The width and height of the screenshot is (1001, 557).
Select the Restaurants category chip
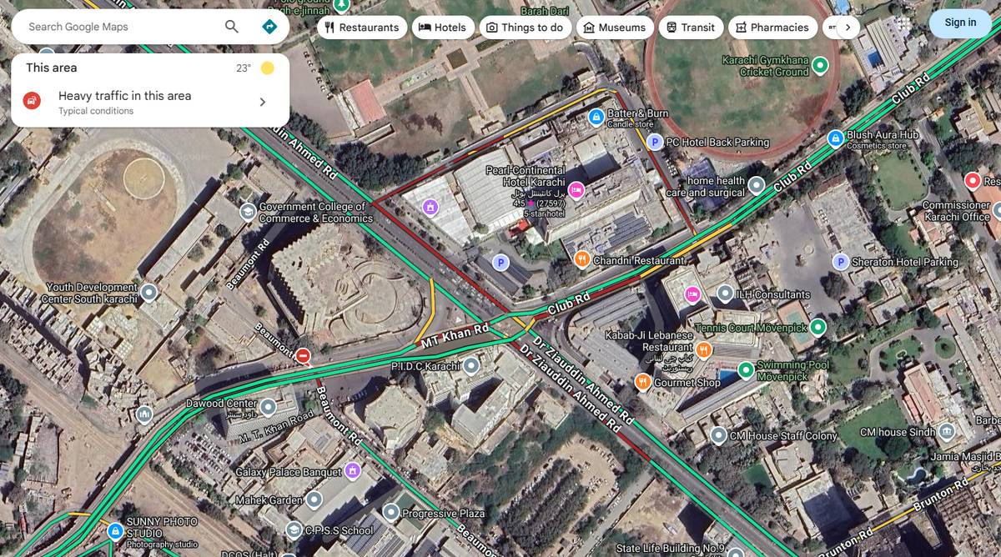362,27
